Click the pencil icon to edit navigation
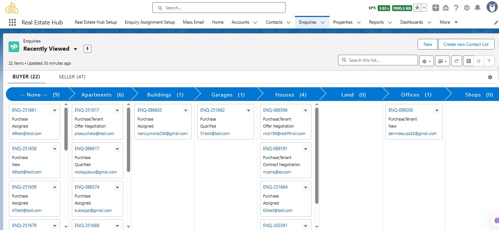The height and width of the screenshot is (230, 499). (496, 23)
